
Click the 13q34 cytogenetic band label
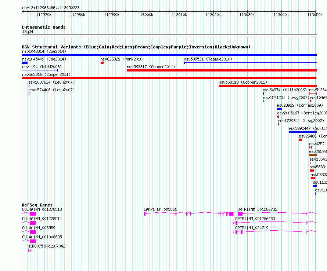(28, 32)
